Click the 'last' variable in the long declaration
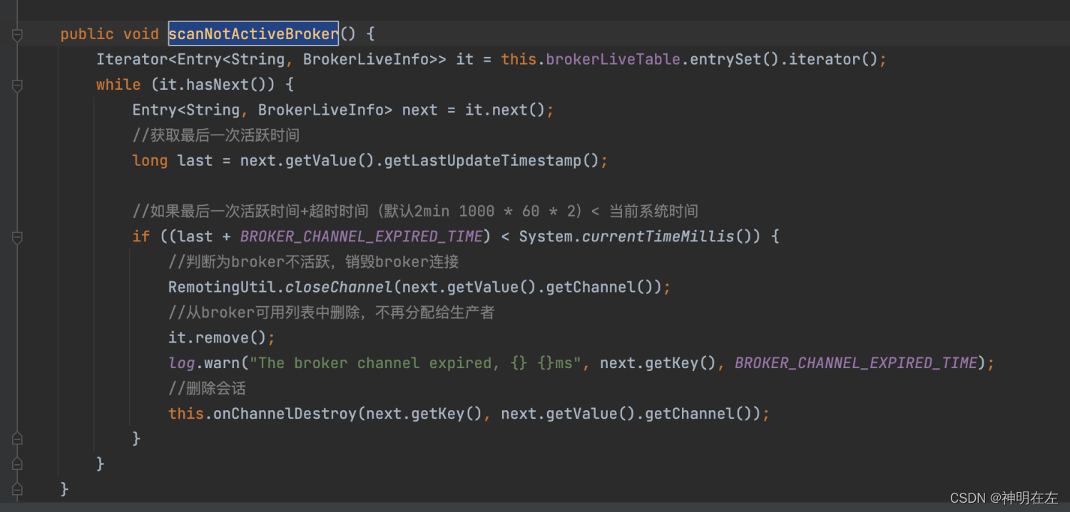 click(195, 160)
